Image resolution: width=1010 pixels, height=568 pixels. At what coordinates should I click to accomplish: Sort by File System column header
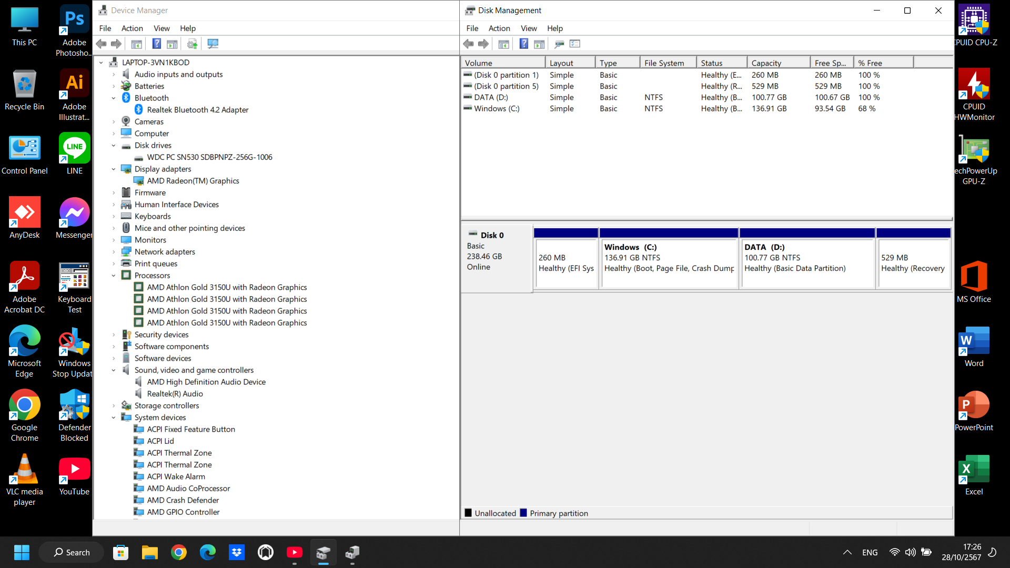tap(668, 63)
